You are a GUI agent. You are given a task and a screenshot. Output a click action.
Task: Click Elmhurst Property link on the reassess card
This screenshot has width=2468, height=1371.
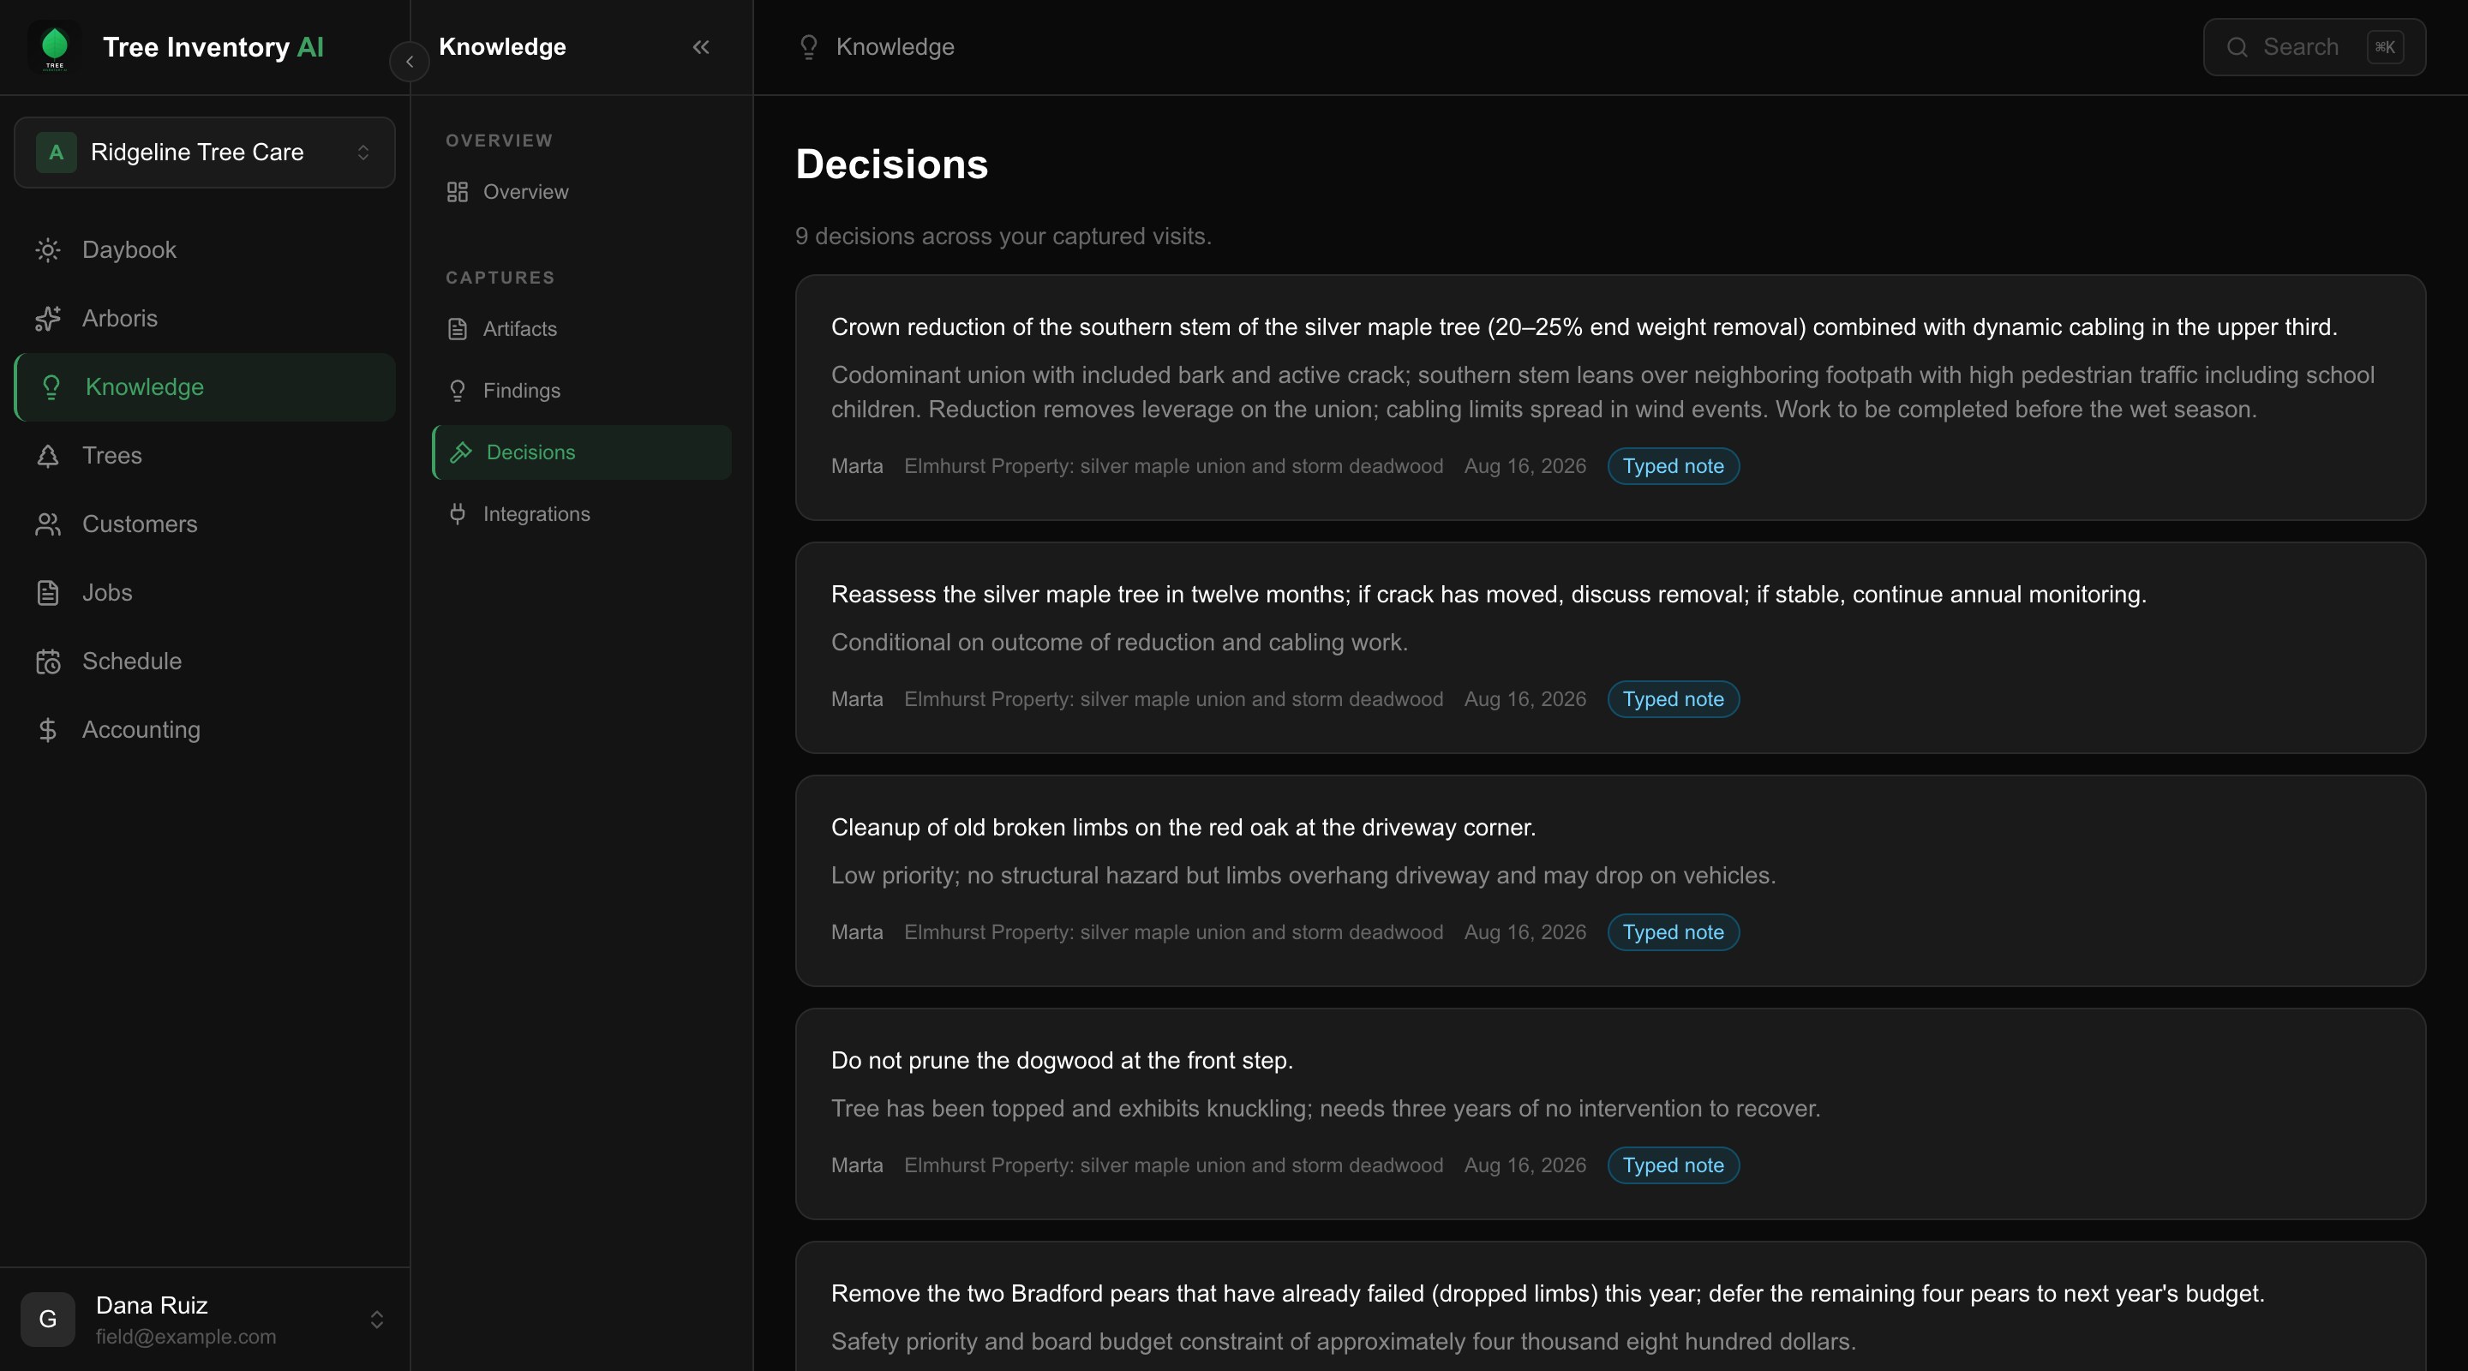(x=1172, y=699)
